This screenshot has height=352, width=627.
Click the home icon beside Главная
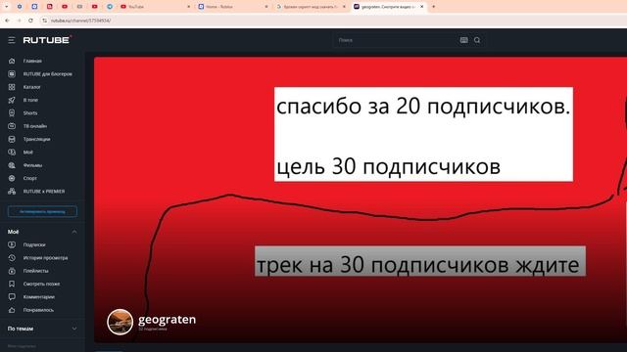click(x=12, y=61)
